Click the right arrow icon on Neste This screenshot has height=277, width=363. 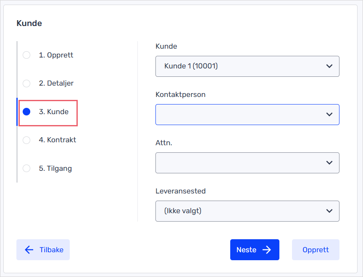267,250
